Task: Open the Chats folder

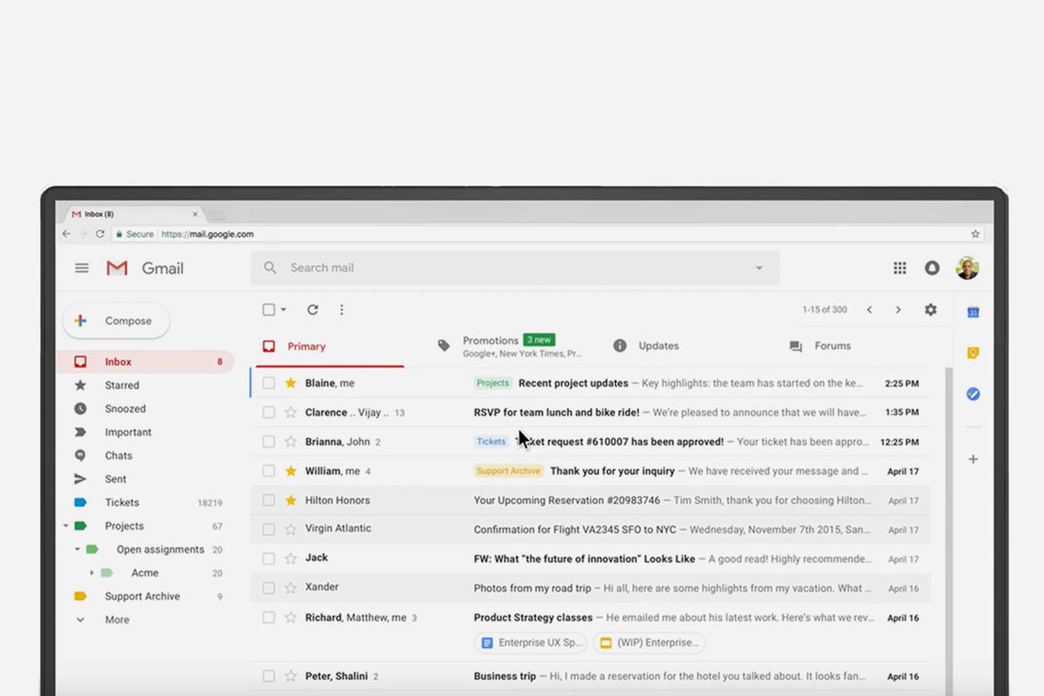Action: [x=119, y=456]
